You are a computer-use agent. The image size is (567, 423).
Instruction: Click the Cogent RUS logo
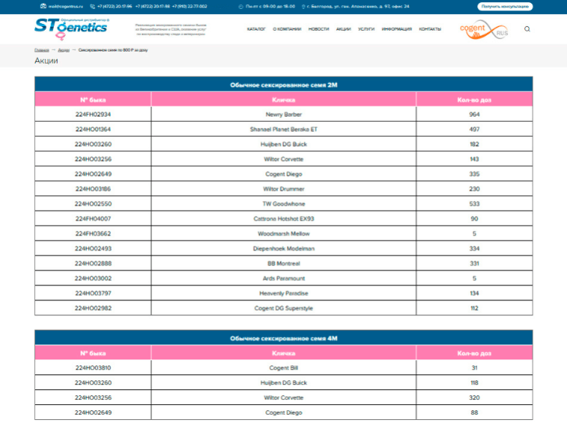(484, 30)
